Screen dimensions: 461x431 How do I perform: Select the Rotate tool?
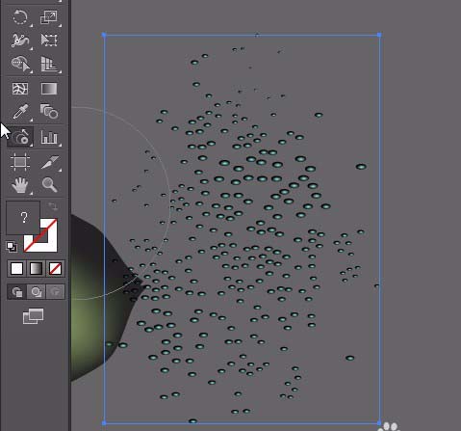(x=20, y=16)
